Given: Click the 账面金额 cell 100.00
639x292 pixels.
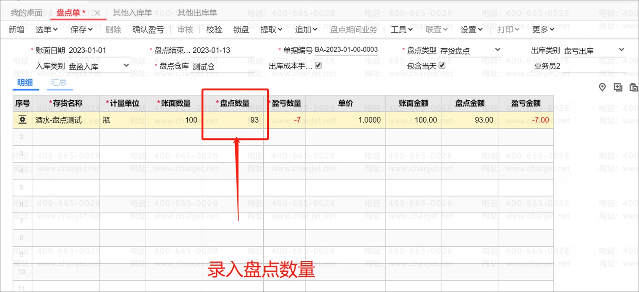Looking at the screenshot, I should (414, 120).
